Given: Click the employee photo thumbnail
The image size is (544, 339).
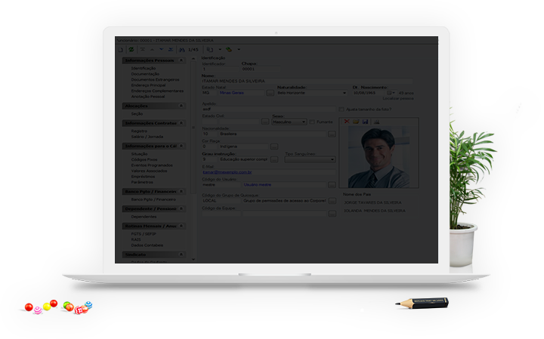Looking at the screenshot, I should coord(379,157).
